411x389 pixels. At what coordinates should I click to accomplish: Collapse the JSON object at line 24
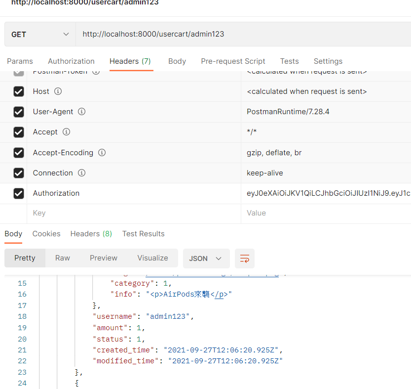(x=77, y=383)
